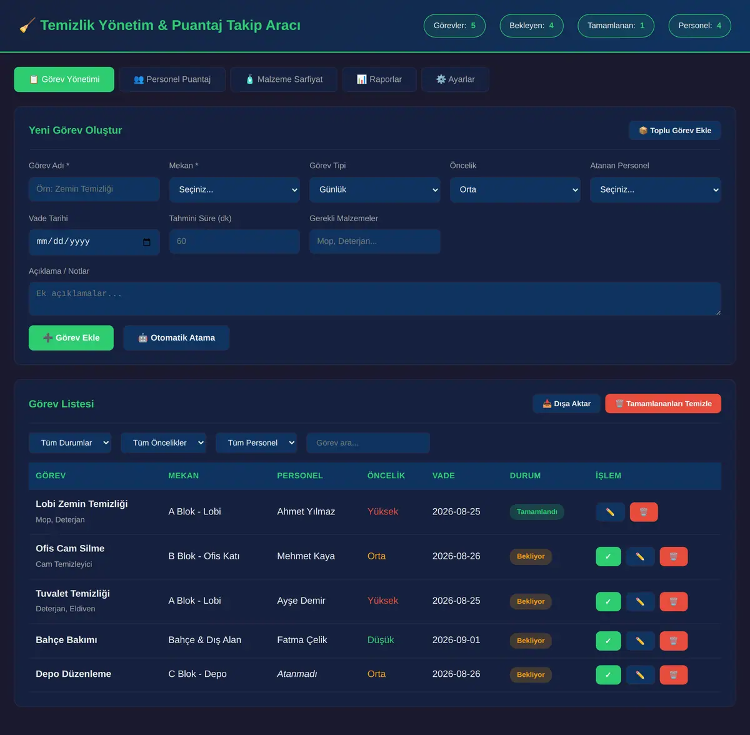Image resolution: width=750 pixels, height=735 pixels.
Task: Edit the Tuvalet Temizliği task
Action: [x=640, y=601]
